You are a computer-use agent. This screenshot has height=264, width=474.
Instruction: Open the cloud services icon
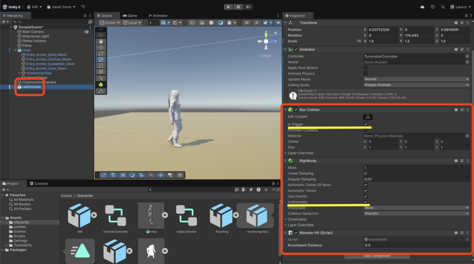[x=422, y=7]
